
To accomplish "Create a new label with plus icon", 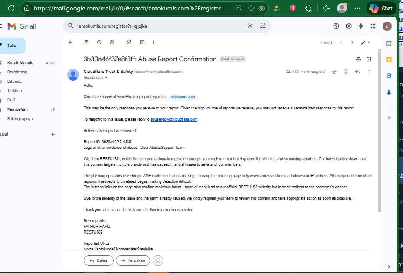I will (x=52, y=134).
